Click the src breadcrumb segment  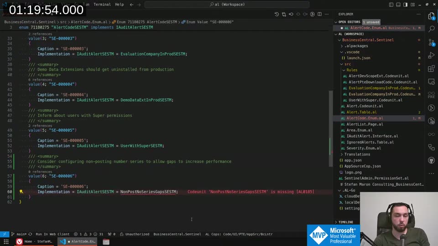pyautogui.click(x=63, y=22)
